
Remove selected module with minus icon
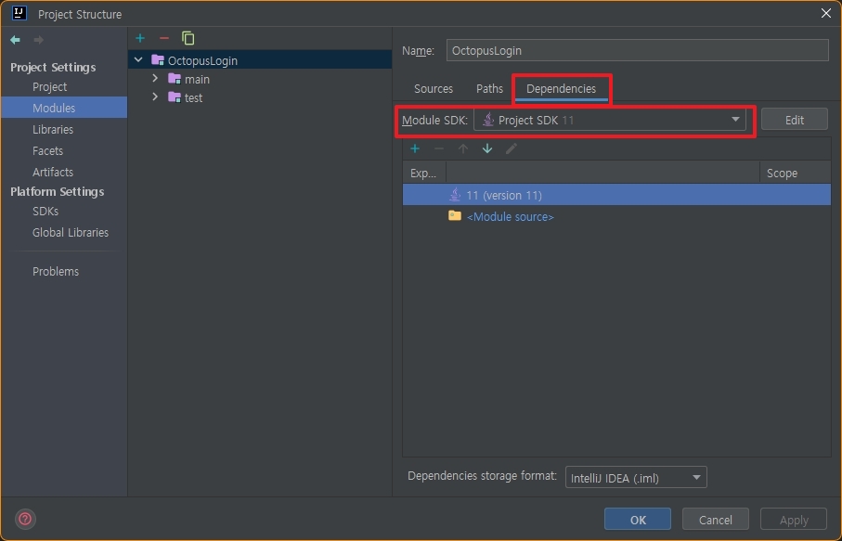coord(164,38)
